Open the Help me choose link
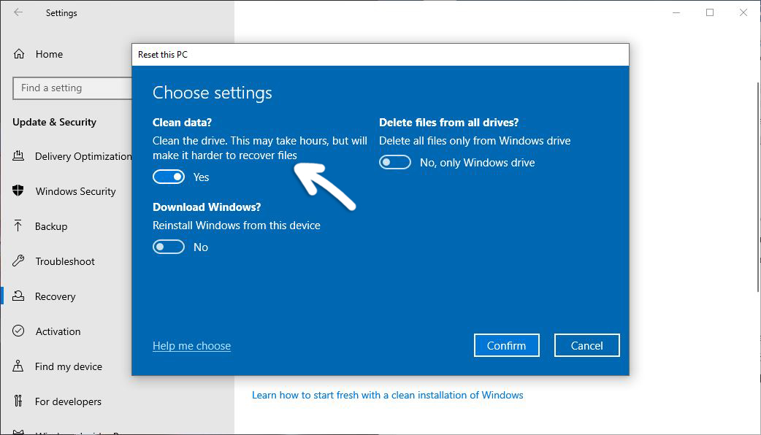The image size is (761, 435). [x=191, y=345]
